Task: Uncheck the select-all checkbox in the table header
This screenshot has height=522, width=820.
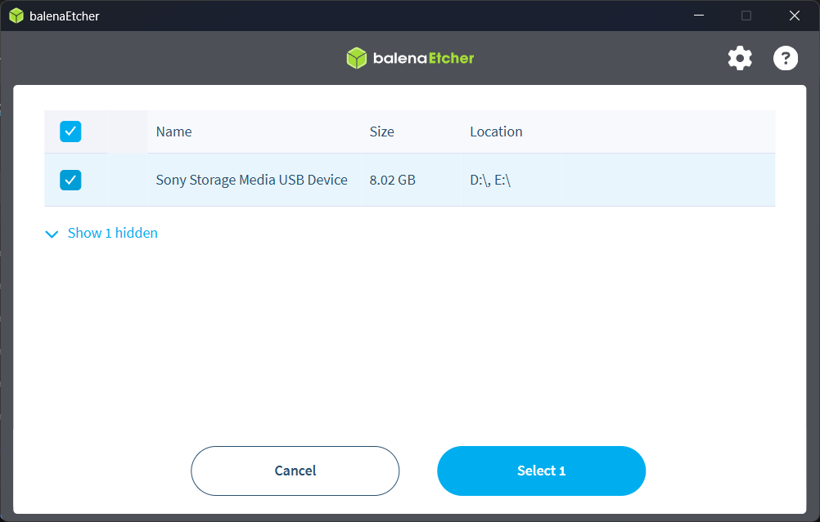Action: [70, 131]
